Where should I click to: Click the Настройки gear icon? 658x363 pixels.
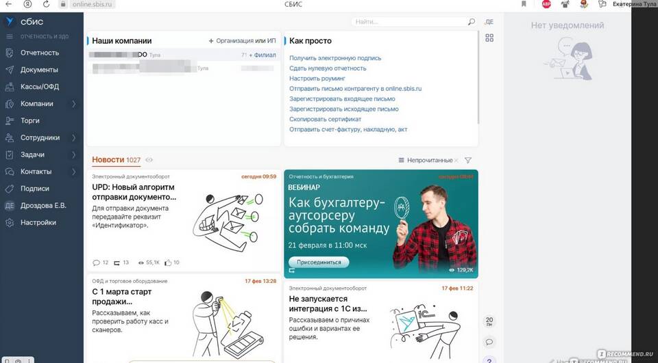click(x=9, y=223)
